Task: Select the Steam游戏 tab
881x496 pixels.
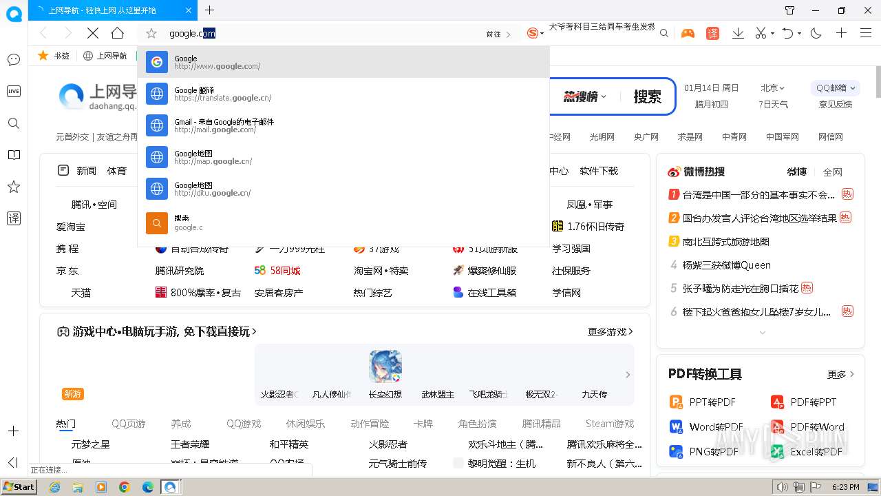Action: click(x=609, y=424)
